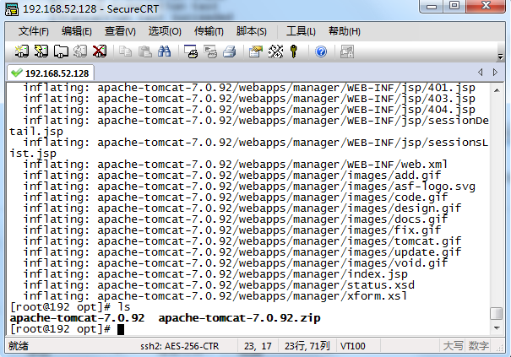The image size is (511, 357).
Task: Click the terminal cursor block at prompt
Action: (x=121, y=329)
